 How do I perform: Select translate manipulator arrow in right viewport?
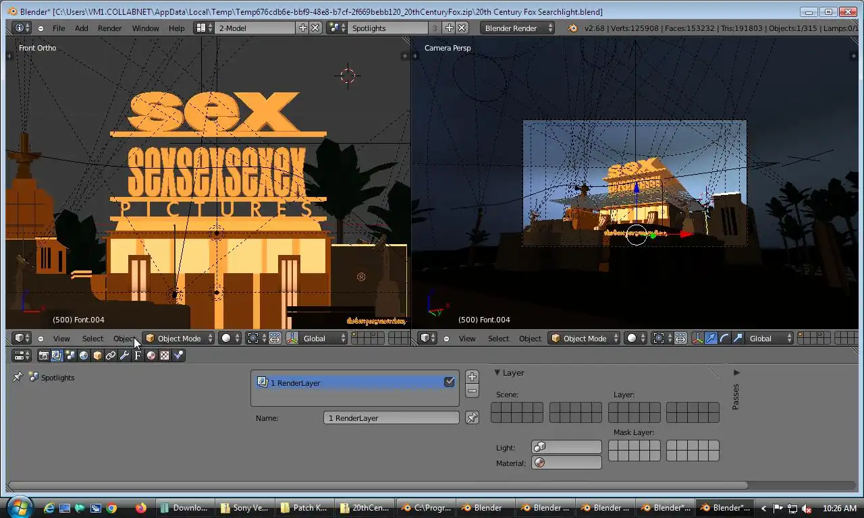pyautogui.click(x=711, y=339)
